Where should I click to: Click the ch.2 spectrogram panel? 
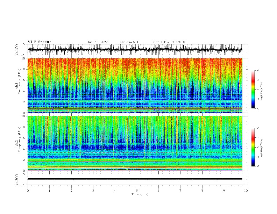click(x=135, y=143)
